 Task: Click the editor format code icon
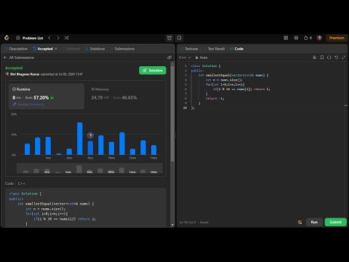coord(315,57)
